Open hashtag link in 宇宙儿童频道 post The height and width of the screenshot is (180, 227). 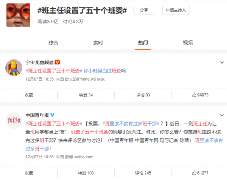[54, 71]
